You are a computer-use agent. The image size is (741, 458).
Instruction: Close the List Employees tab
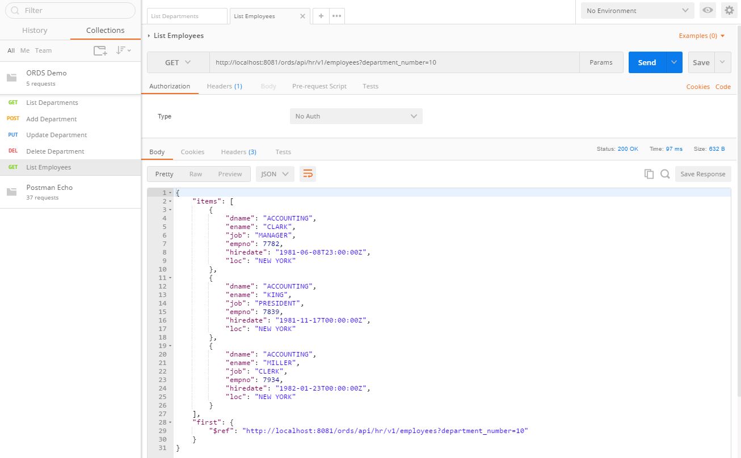coord(302,16)
